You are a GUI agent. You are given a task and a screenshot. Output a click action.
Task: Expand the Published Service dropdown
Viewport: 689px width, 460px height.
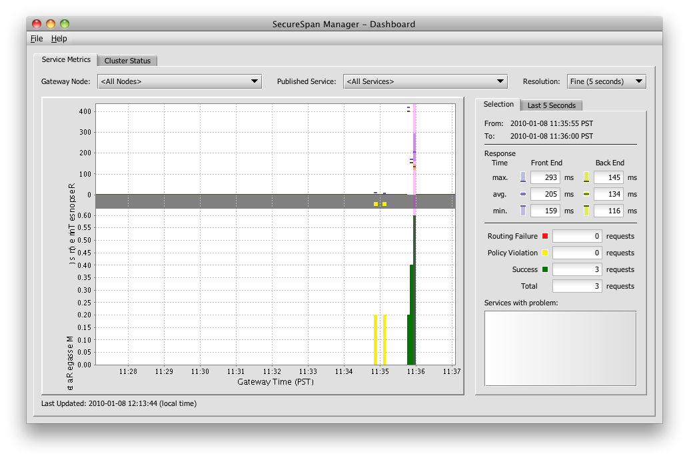tap(426, 81)
